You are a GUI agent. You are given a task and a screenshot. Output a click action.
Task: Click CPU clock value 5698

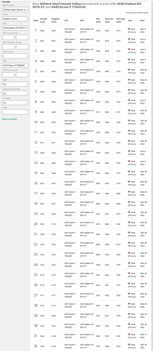coord(98,255)
